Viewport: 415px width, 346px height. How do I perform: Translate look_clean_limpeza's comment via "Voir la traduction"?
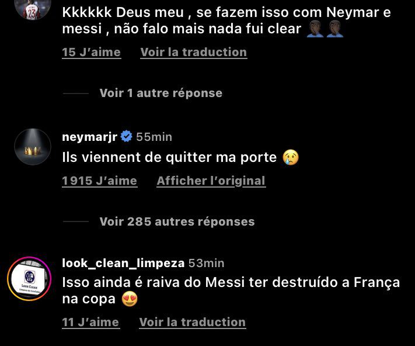(192, 322)
